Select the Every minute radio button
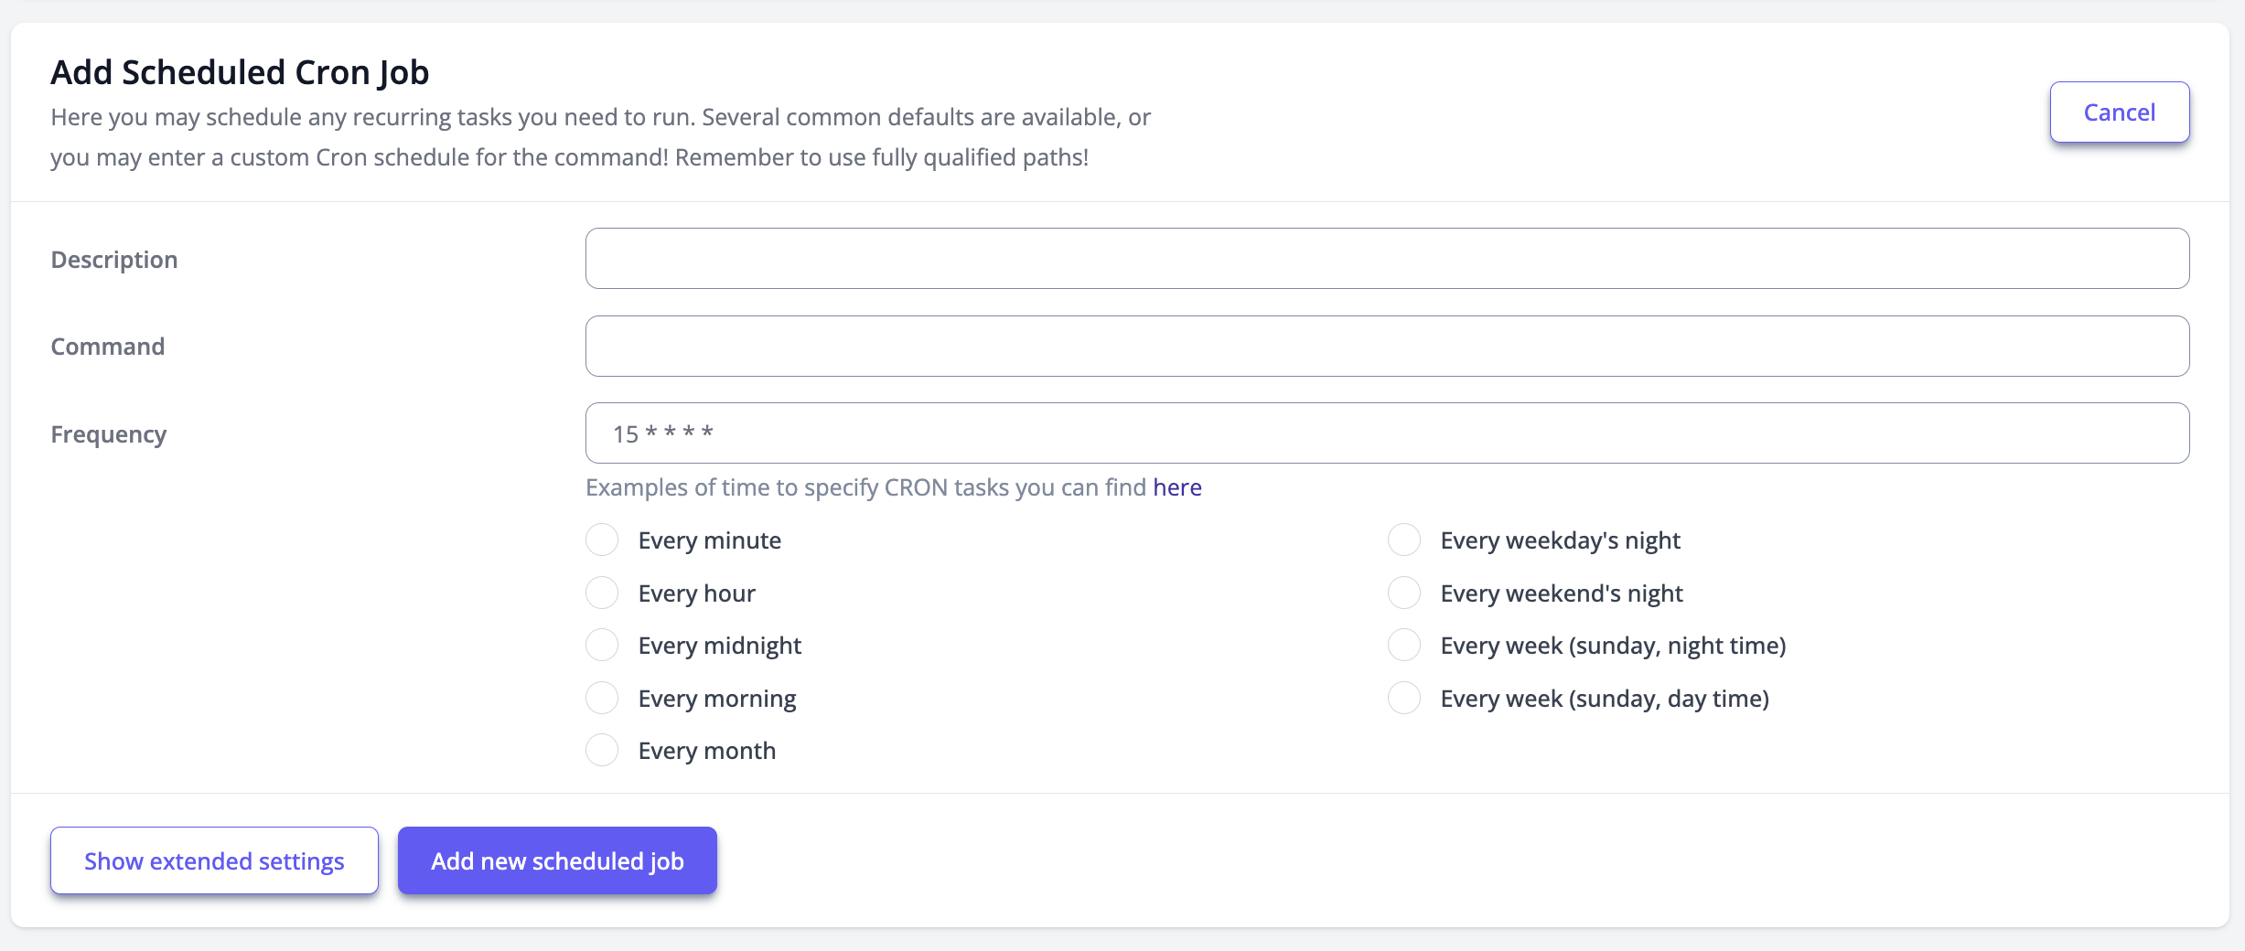2245x951 pixels. click(602, 540)
